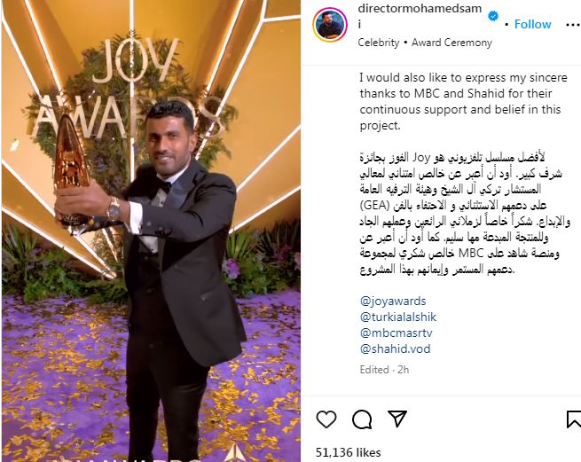View the 51,136 likes list
This screenshot has width=581, height=462.
pyautogui.click(x=348, y=452)
